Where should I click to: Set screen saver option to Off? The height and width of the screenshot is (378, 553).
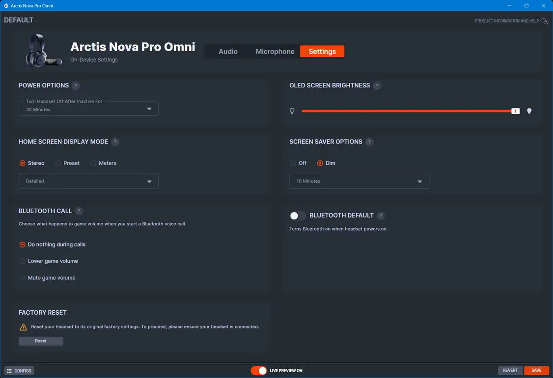pyautogui.click(x=299, y=163)
